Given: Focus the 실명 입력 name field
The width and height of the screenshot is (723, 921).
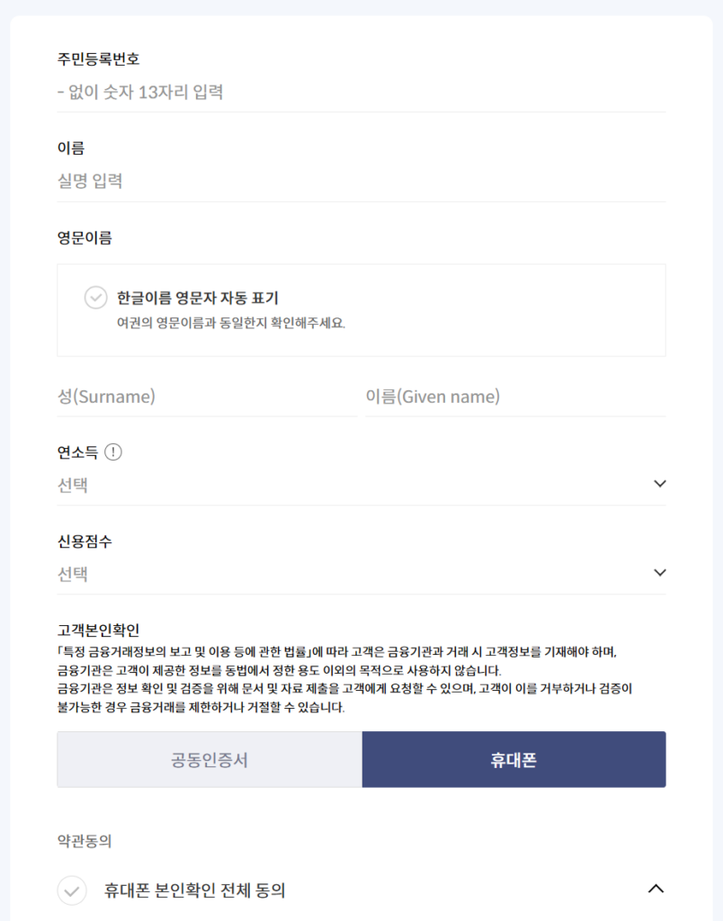Looking at the screenshot, I should [x=360, y=182].
